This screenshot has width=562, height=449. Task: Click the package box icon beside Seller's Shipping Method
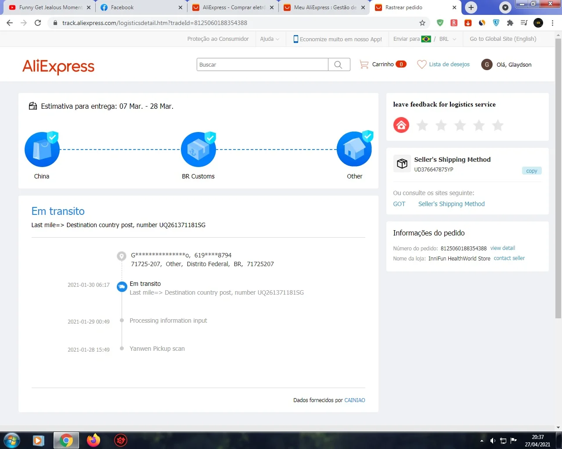(x=402, y=164)
